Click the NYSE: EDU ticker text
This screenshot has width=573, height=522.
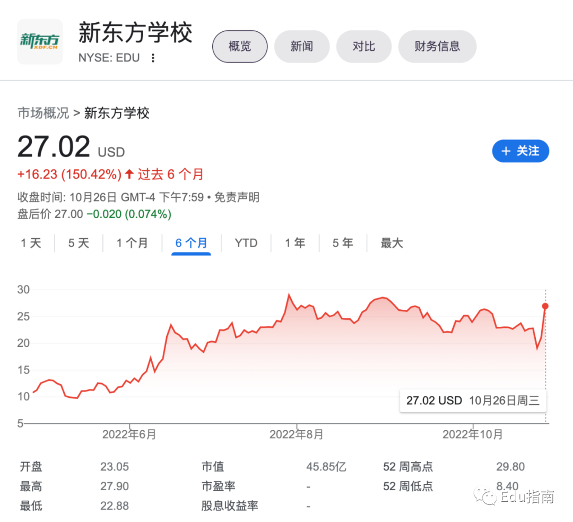pyautogui.click(x=109, y=58)
